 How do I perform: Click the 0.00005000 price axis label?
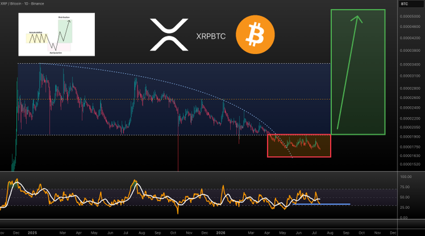(x=410, y=16)
